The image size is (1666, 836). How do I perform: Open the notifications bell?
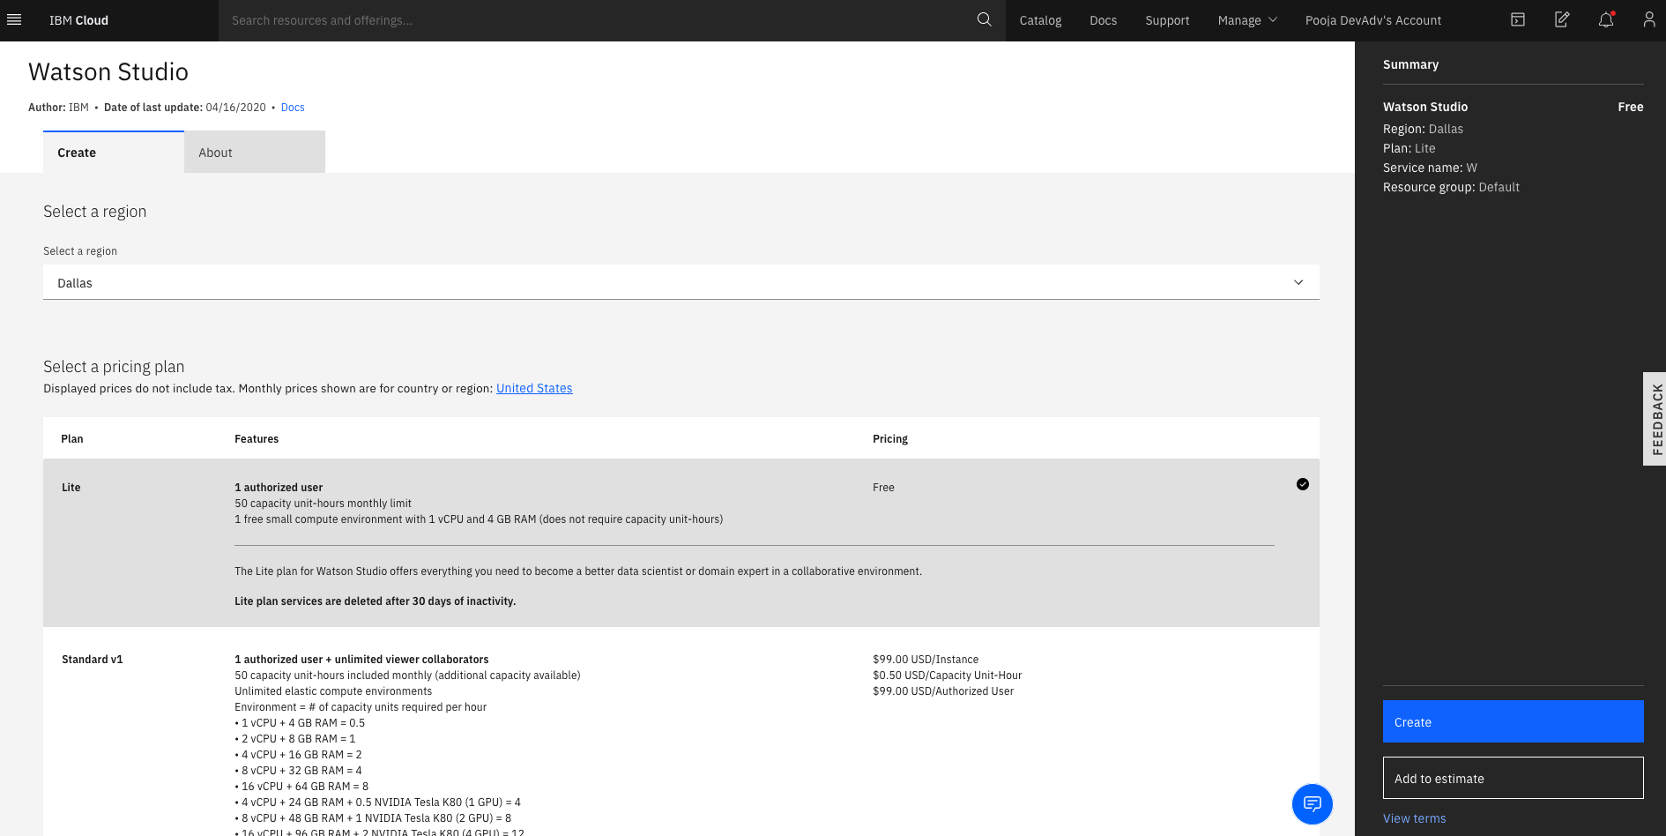click(x=1606, y=19)
